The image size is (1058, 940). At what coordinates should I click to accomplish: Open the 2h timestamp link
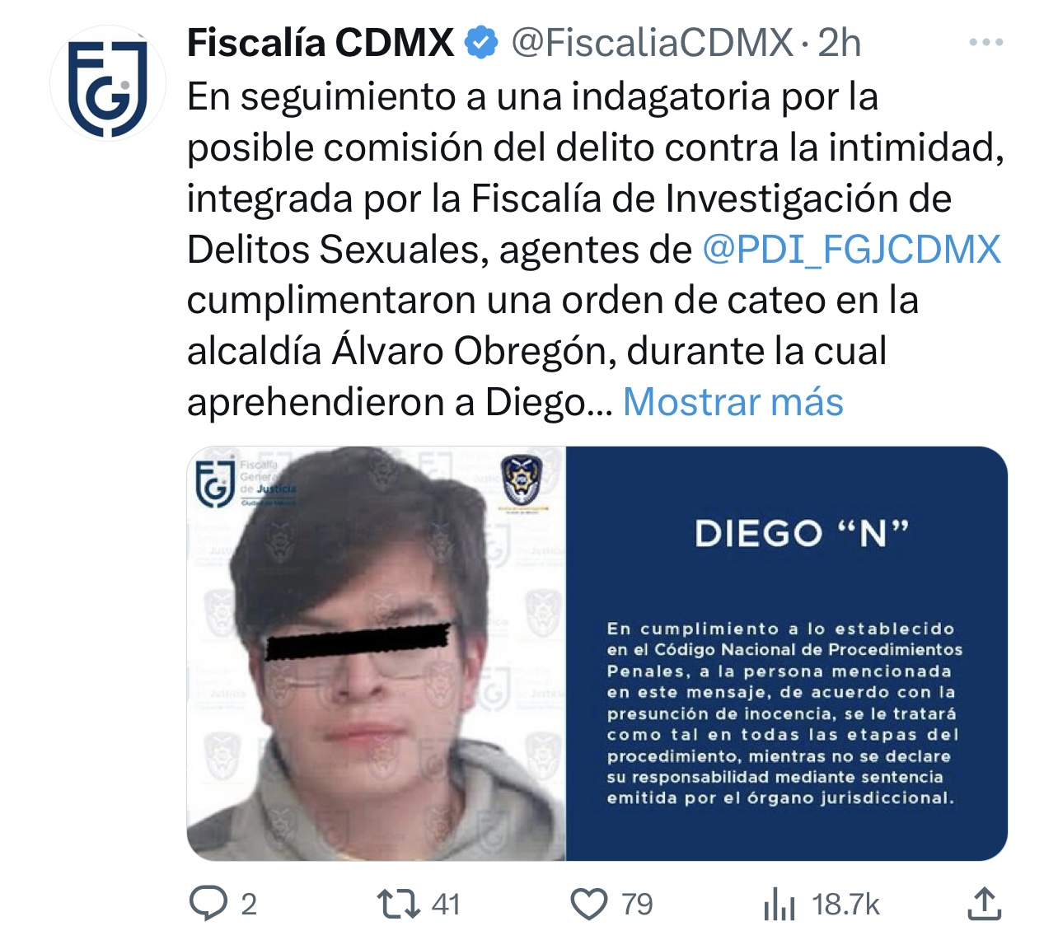point(840,42)
